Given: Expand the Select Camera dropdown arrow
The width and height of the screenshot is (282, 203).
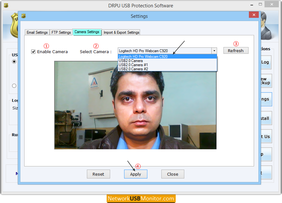Looking at the screenshot, I should pos(214,51).
